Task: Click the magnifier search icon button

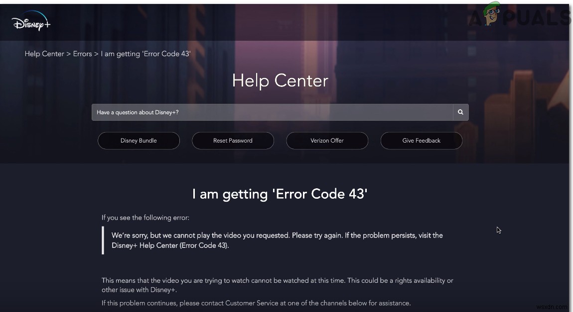Action: 460,112
